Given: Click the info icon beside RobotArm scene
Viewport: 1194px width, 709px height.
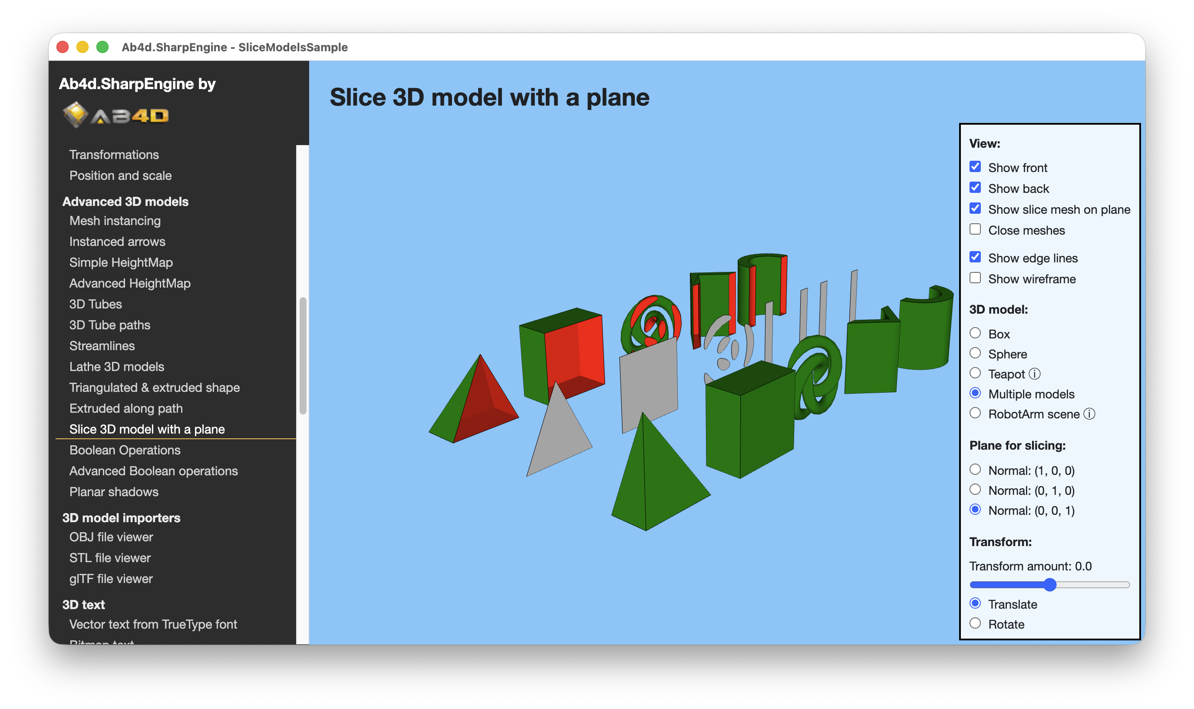Looking at the screenshot, I should point(1089,414).
